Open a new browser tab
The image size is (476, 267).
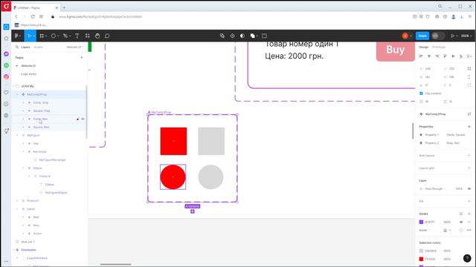pos(64,7)
